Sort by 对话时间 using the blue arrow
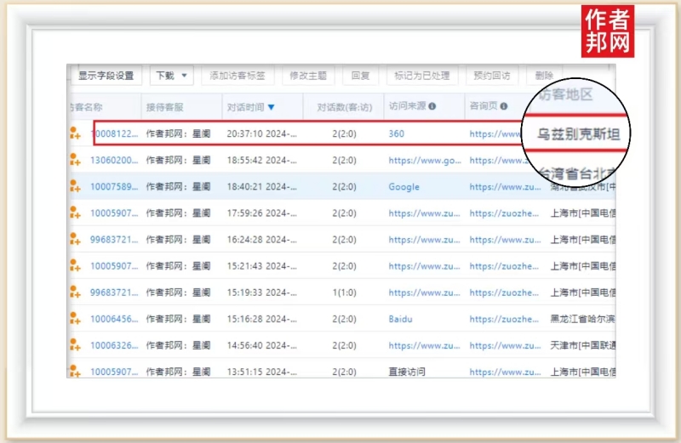681x443 pixels. tap(272, 107)
